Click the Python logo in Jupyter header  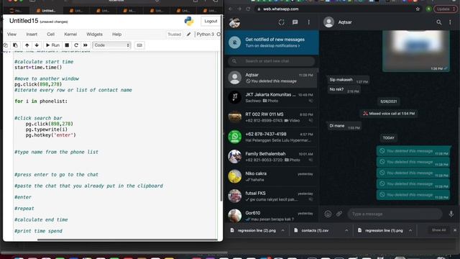coord(189,21)
